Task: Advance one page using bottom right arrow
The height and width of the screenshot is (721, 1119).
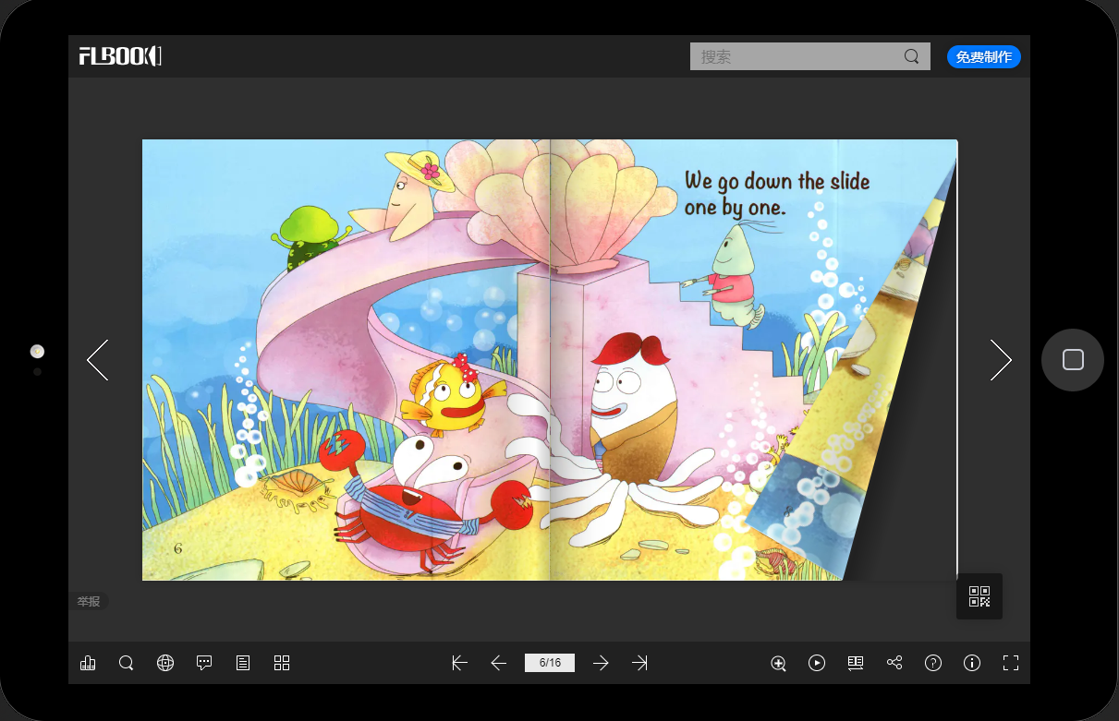Action: click(601, 663)
